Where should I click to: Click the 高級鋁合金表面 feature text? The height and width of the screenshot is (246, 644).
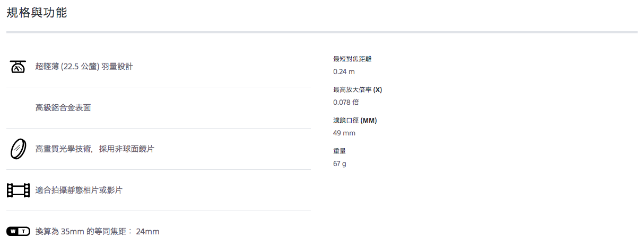pos(63,107)
